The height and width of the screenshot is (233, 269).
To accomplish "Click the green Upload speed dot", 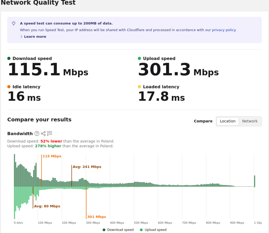I will pyautogui.click(x=139, y=58).
